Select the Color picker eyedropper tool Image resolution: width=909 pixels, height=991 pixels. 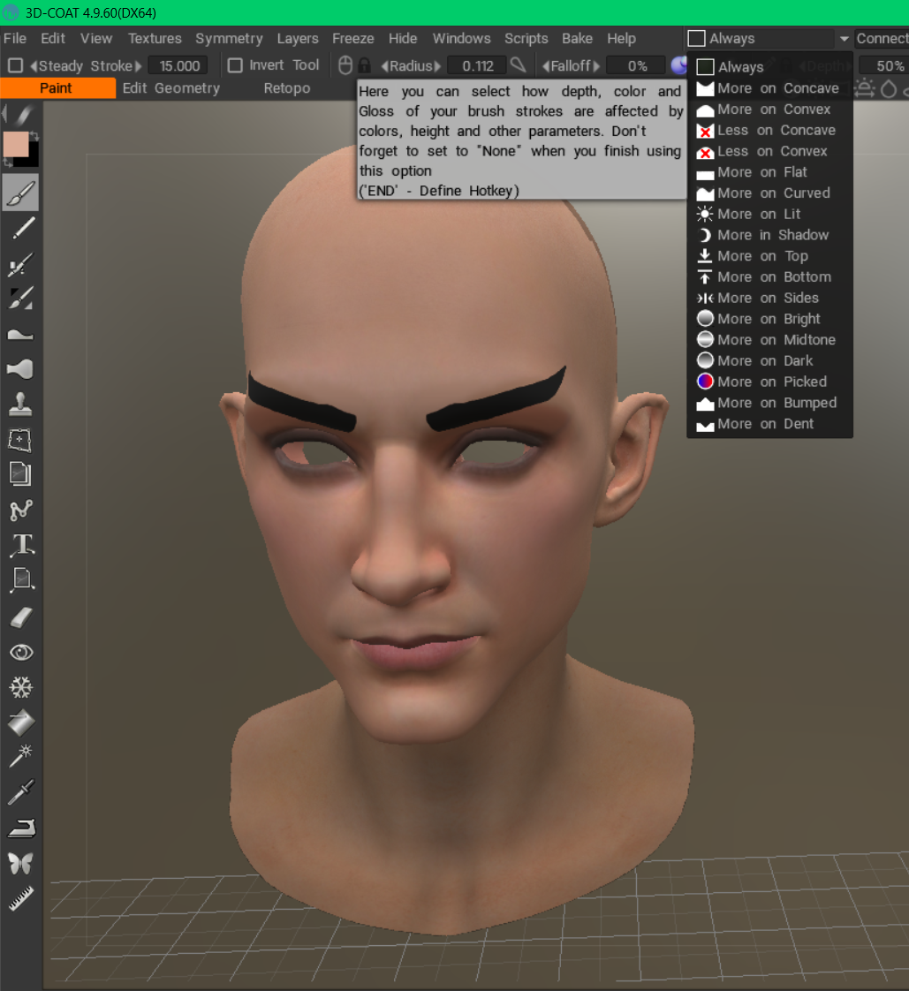tap(21, 792)
